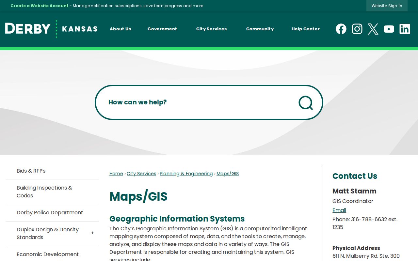Click the GIS Coordinator title text
Image resolution: width=418 pixels, height=261 pixels.
point(353,201)
